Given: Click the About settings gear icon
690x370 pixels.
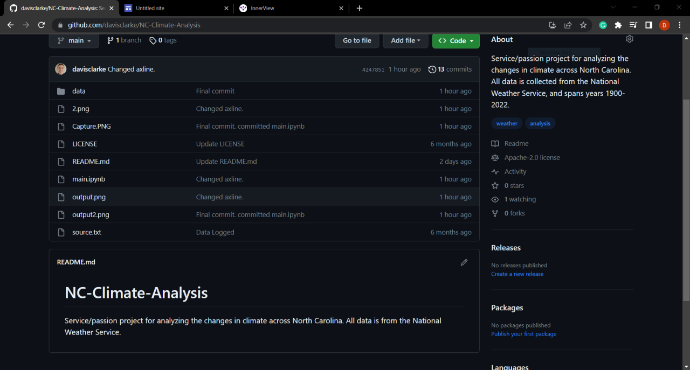Looking at the screenshot, I should click(629, 39).
